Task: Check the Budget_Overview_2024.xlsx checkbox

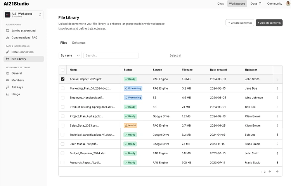Action: [x=62, y=153]
